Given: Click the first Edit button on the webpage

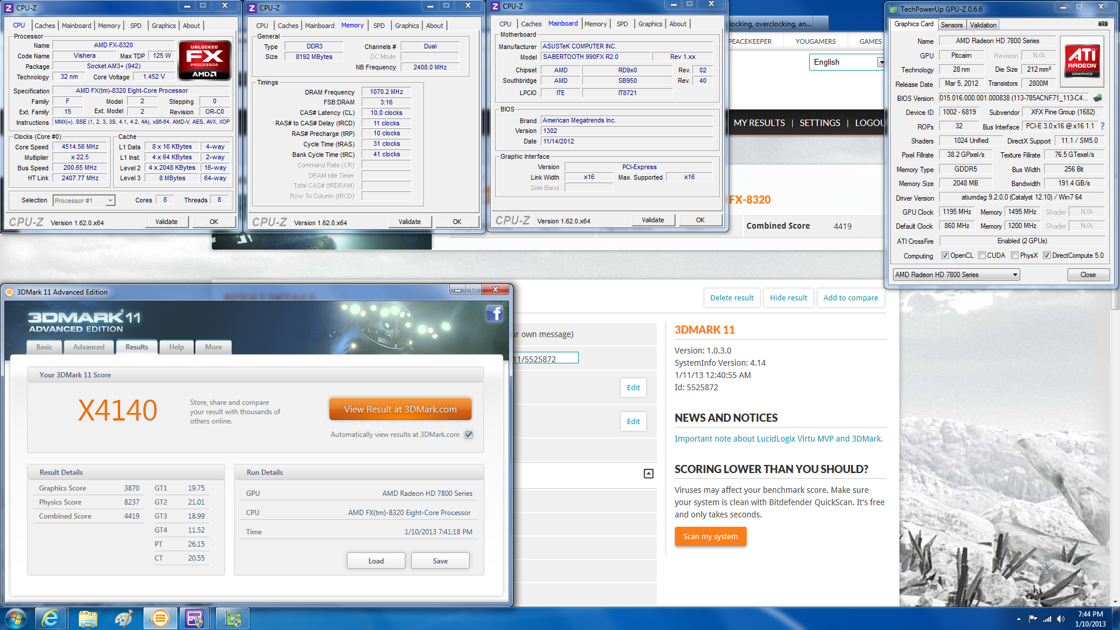Looking at the screenshot, I should pyautogui.click(x=633, y=387).
